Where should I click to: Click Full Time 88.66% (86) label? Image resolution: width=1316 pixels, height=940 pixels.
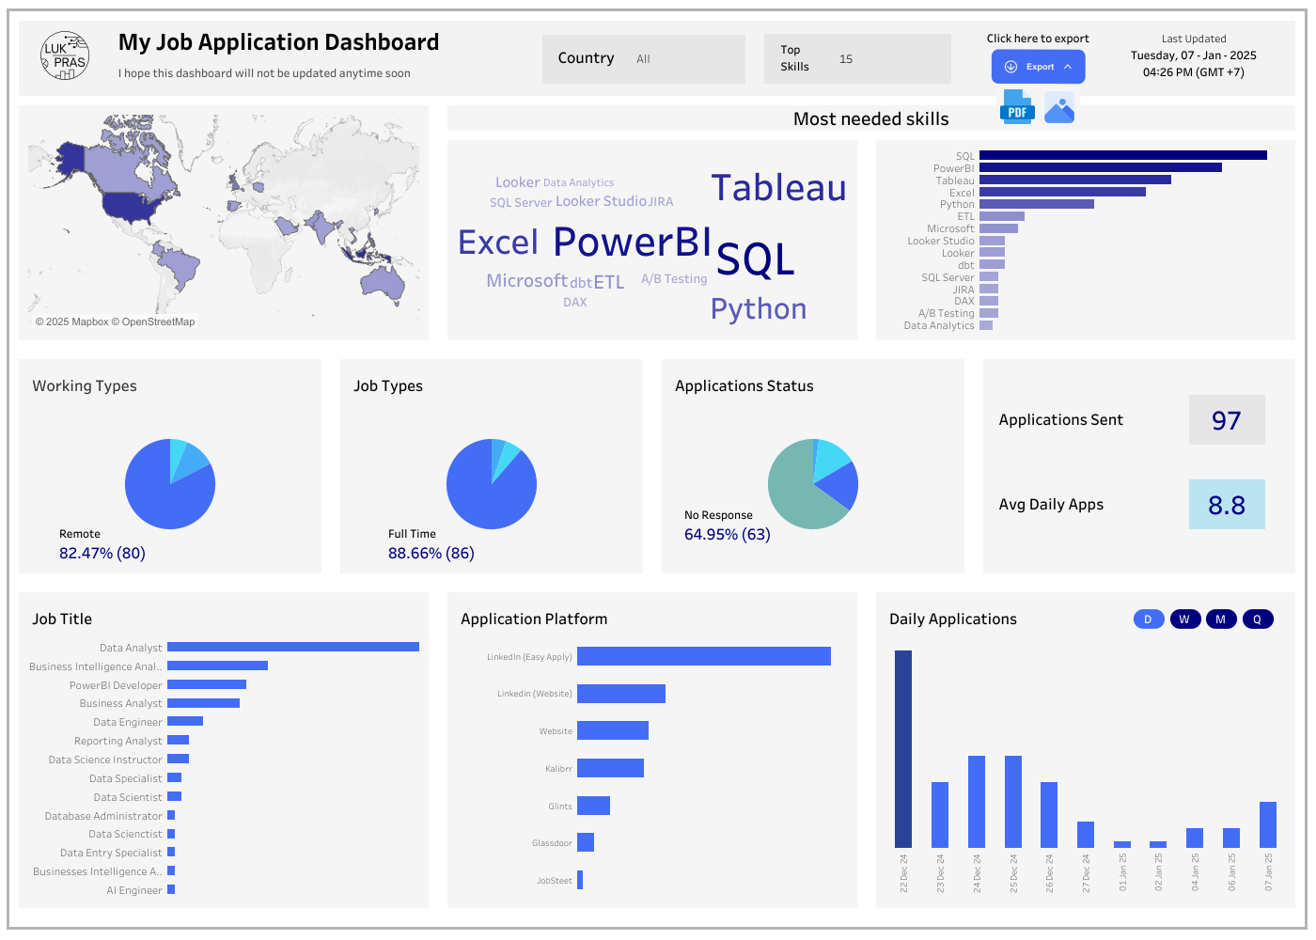pos(431,544)
